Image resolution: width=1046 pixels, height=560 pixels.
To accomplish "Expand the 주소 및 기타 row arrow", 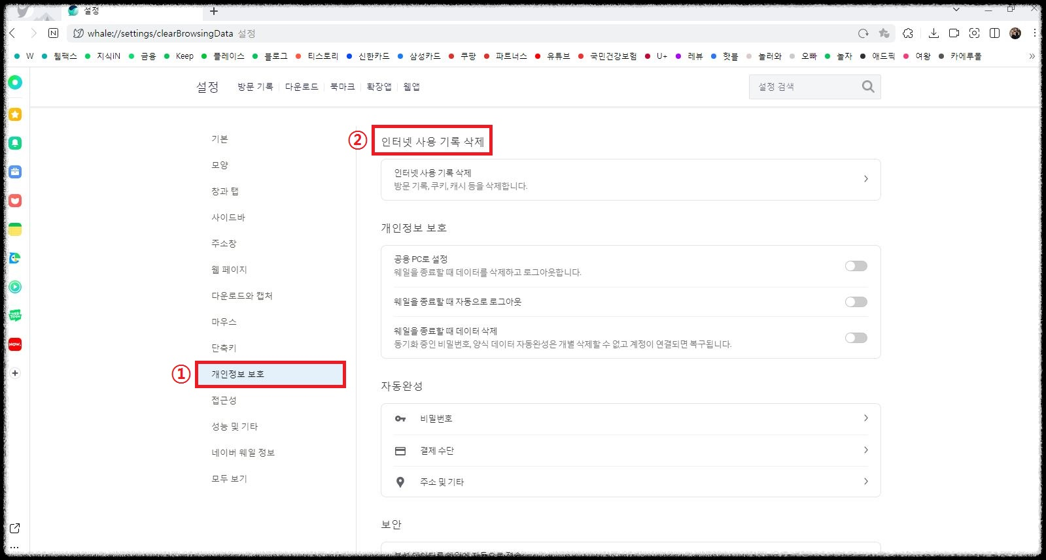I will 865,482.
